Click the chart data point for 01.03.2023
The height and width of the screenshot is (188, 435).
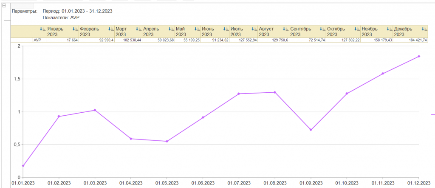click(x=95, y=110)
